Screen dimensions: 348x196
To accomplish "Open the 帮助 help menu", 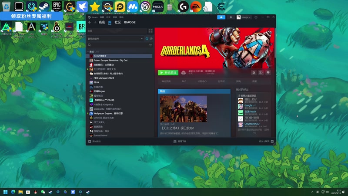I will click(121, 17).
